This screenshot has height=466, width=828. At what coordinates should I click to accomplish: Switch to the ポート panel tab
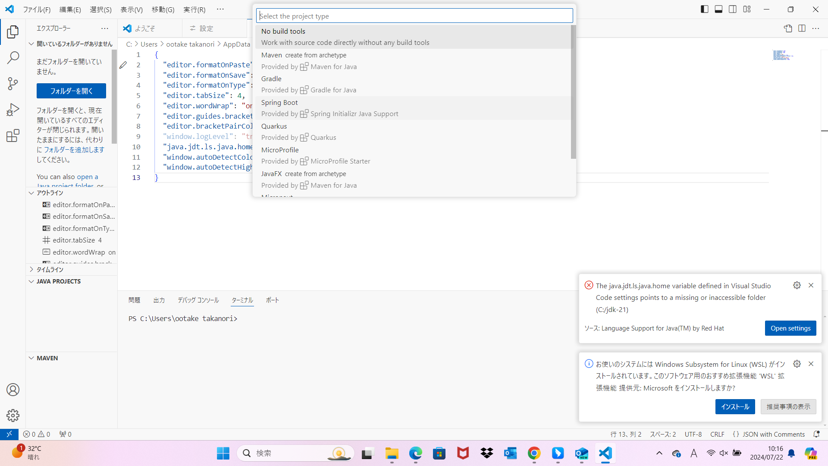coord(272,300)
